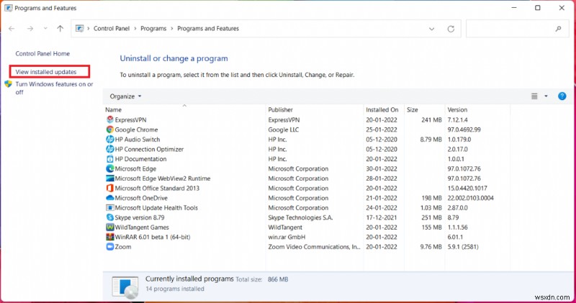Click the HP Audio Switch icon
Image resolution: width=576 pixels, height=303 pixels.
[110, 139]
